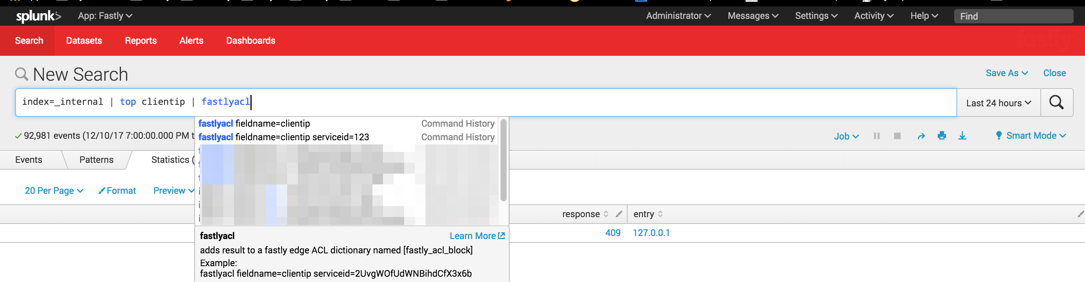The image size is (1085, 282).
Task: Expand Save As options
Action: 1007,73
